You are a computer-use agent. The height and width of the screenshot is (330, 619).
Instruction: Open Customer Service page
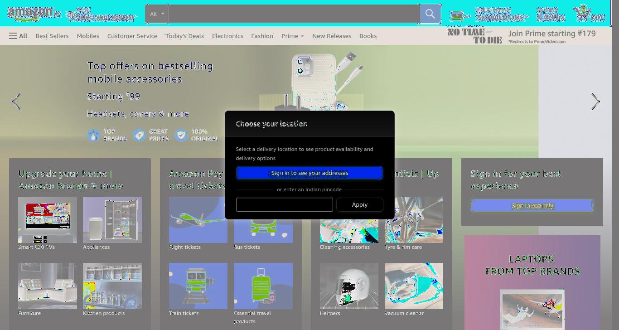pyautogui.click(x=132, y=36)
